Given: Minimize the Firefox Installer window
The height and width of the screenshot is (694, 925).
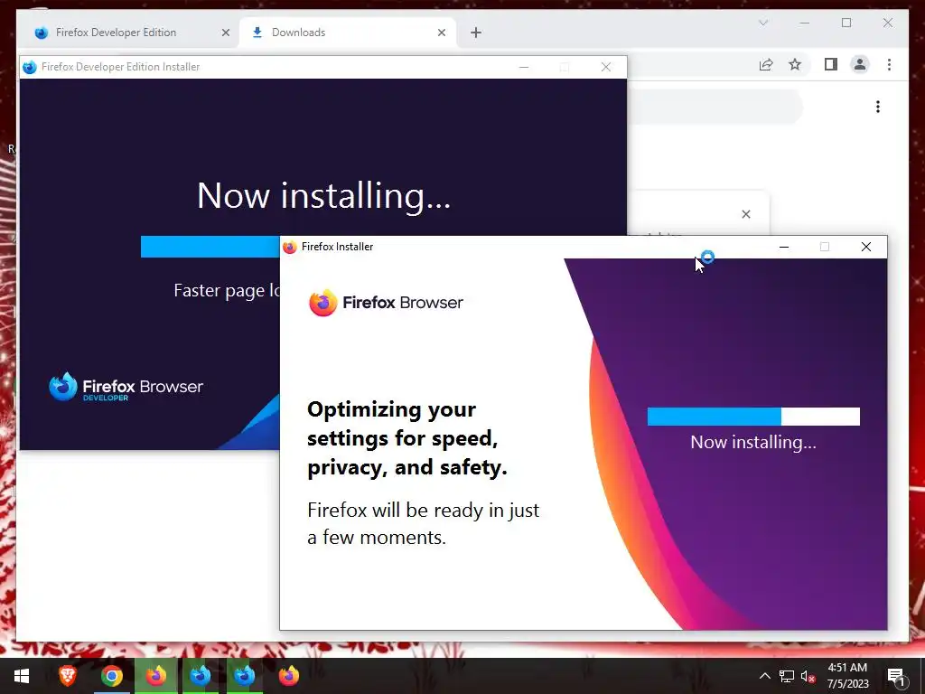Looking at the screenshot, I should click(x=783, y=247).
